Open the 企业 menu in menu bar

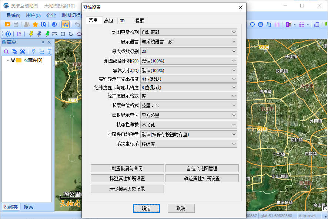pyautogui.click(x=51, y=15)
